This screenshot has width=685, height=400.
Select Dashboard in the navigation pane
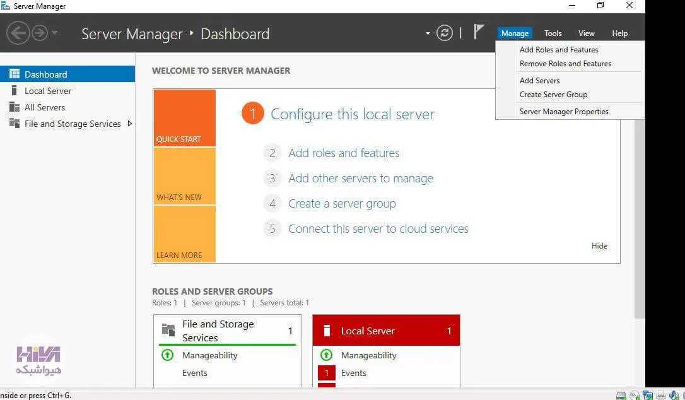pos(67,74)
